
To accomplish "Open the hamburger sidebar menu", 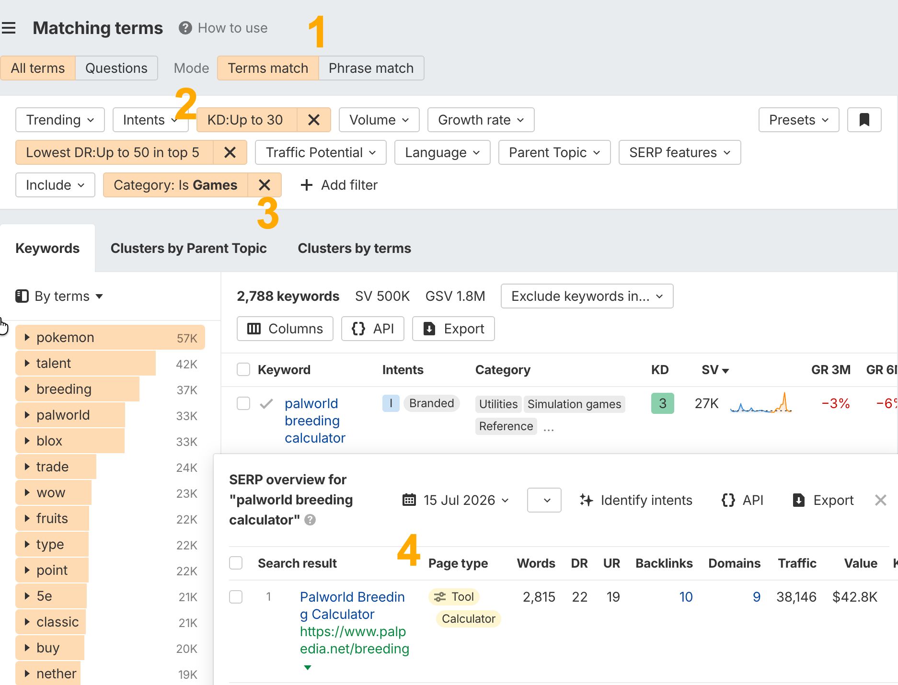I will [x=9, y=28].
